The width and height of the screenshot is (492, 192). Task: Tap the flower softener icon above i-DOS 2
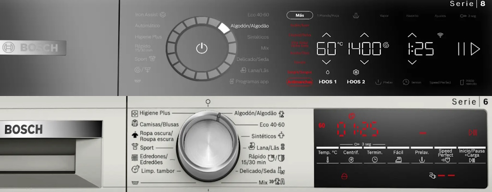click(x=356, y=72)
